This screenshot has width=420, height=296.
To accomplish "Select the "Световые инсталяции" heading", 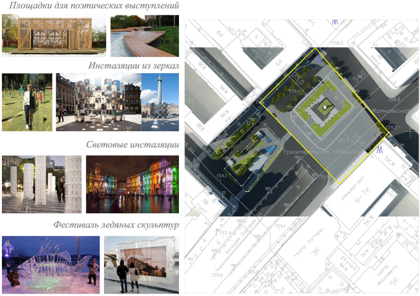I will tap(132, 145).
